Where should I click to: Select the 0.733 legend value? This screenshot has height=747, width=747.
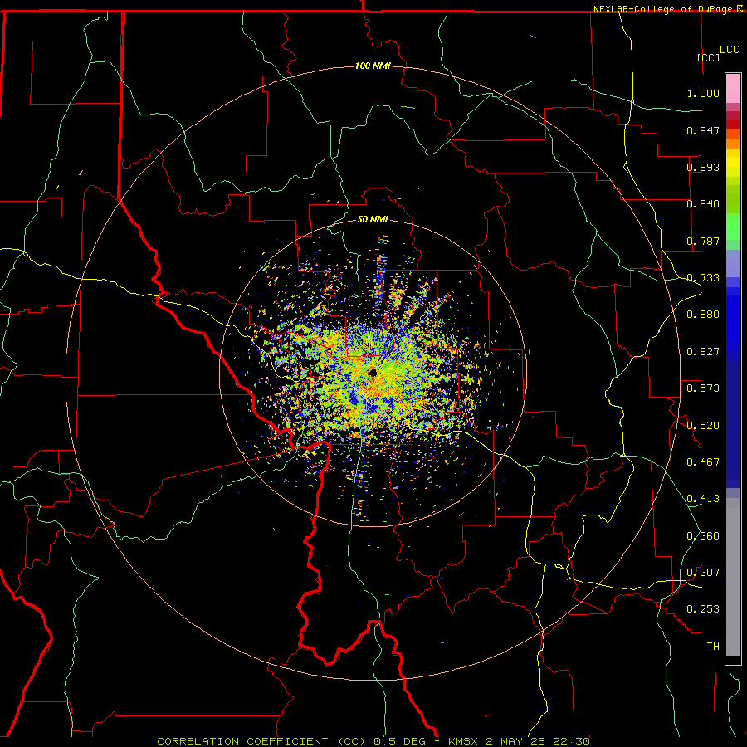pyautogui.click(x=703, y=278)
